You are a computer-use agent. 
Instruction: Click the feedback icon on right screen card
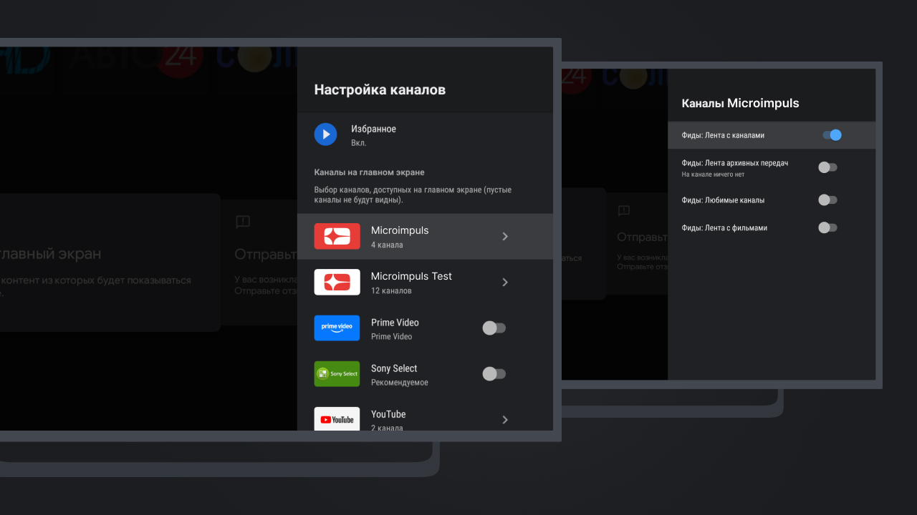(623, 210)
